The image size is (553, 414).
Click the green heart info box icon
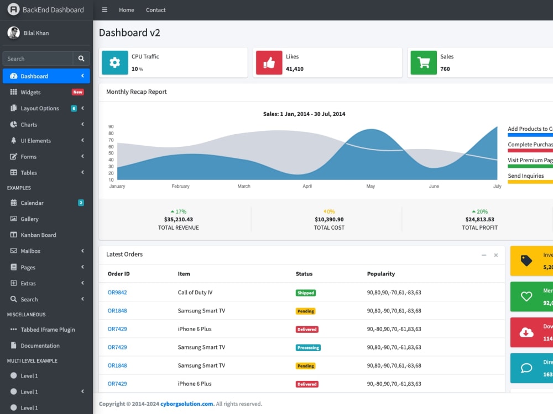click(526, 296)
